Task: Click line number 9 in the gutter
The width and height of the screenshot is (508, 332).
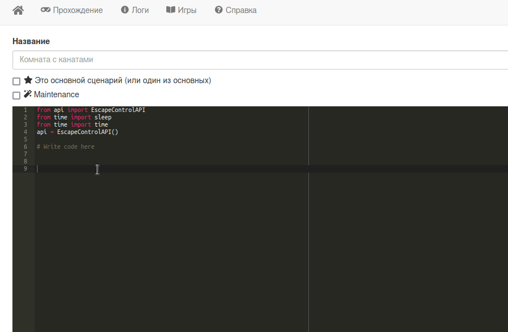Action: pyautogui.click(x=25, y=169)
